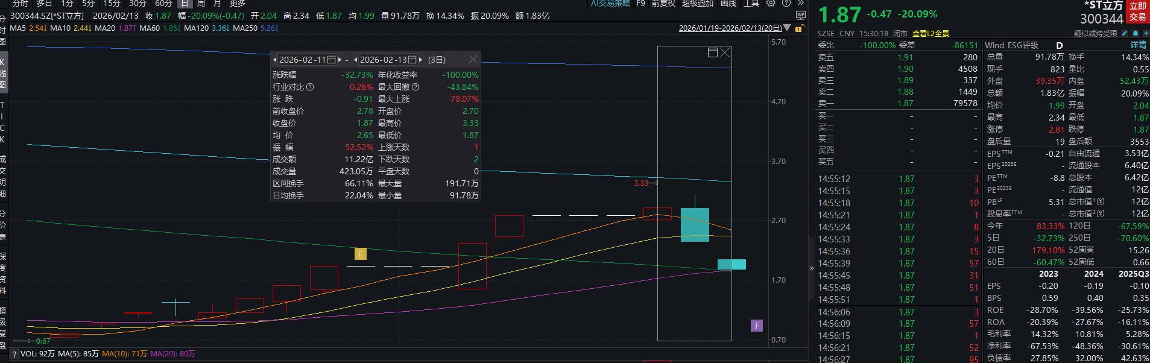The image size is (1150, 363).
Task: Expand more toolbar items chevron
Action: point(801,3)
